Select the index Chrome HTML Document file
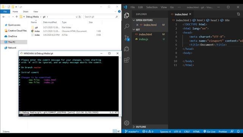Viewport: 243px width, 137px height. click(66, 31)
